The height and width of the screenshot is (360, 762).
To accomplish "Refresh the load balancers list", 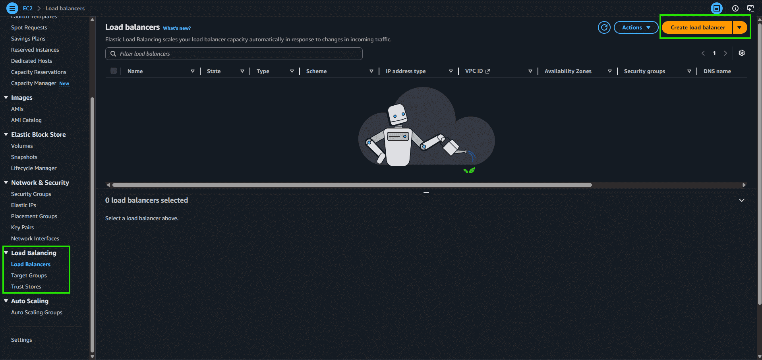I will tap(604, 27).
